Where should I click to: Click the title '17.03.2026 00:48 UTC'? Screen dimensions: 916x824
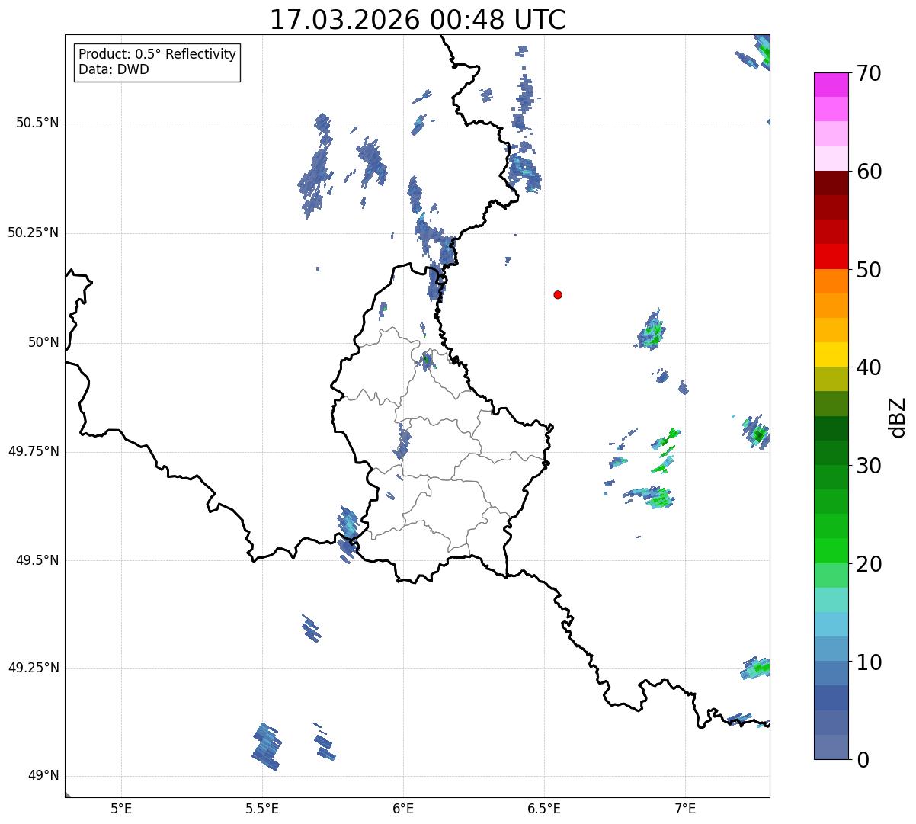tap(418, 20)
